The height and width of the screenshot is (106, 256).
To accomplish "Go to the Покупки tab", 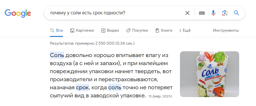I will coord(137,30).
